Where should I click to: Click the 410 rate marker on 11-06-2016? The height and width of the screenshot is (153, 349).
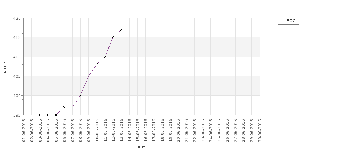pos(105,57)
